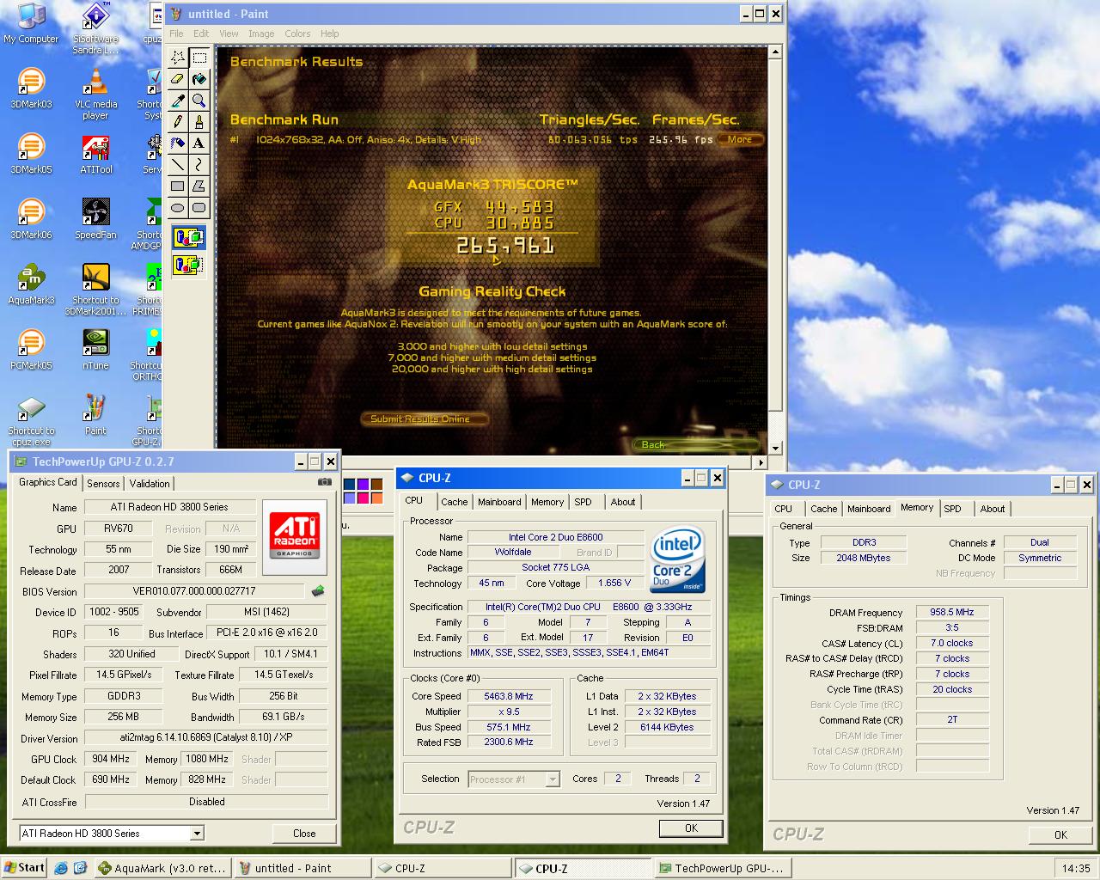The width and height of the screenshot is (1100, 880).
Task: Click the BIOS save icon in GPU-Z
Action: (318, 590)
